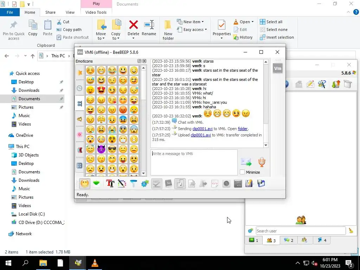Click the broom icon next to Search user
The image size is (360, 270).
(351, 231)
